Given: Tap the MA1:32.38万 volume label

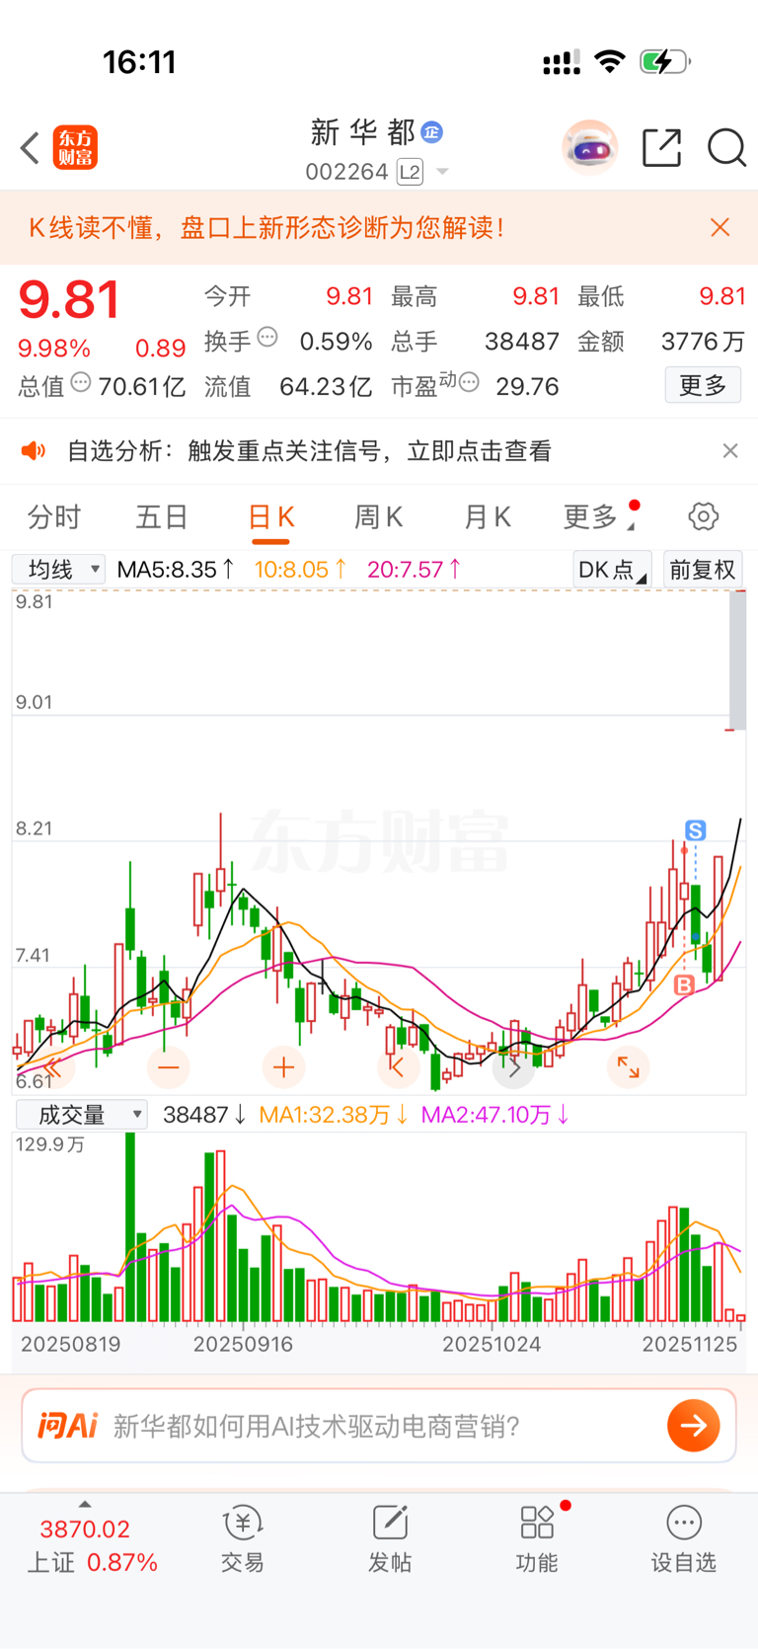Looking at the screenshot, I should [x=334, y=1115].
